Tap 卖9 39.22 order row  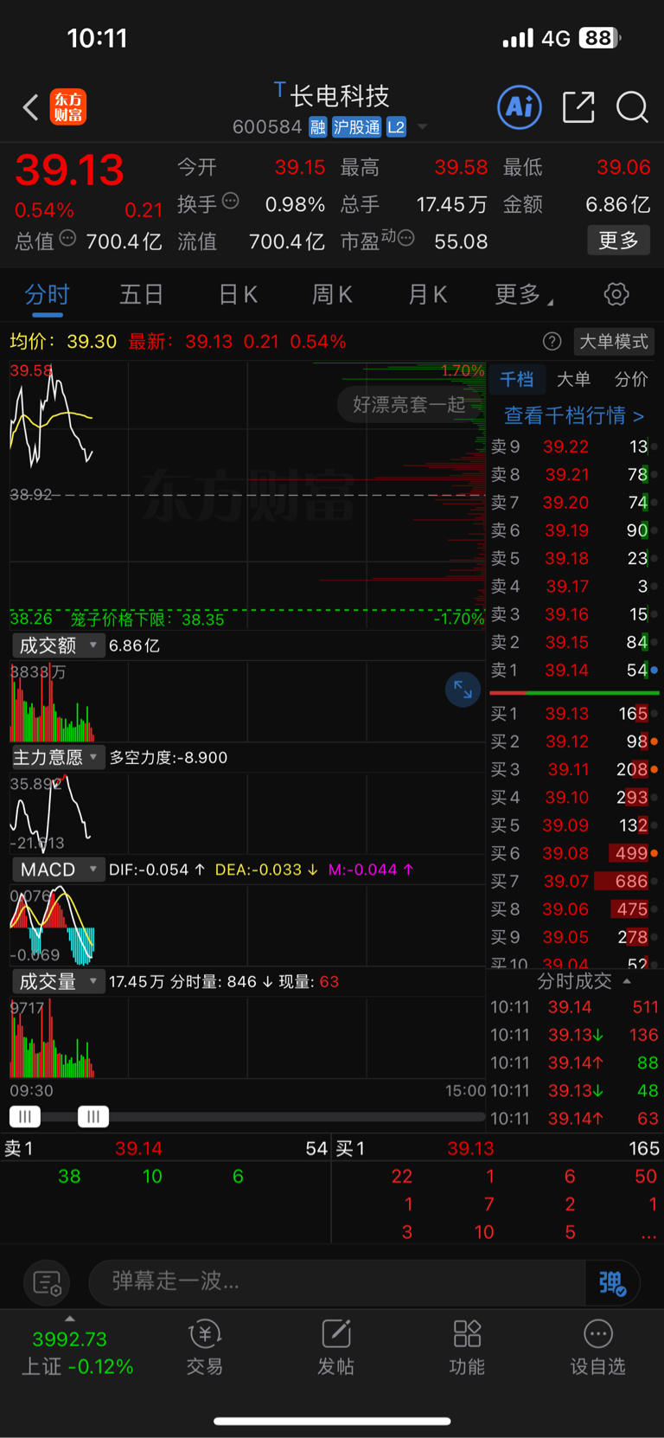coord(573,446)
